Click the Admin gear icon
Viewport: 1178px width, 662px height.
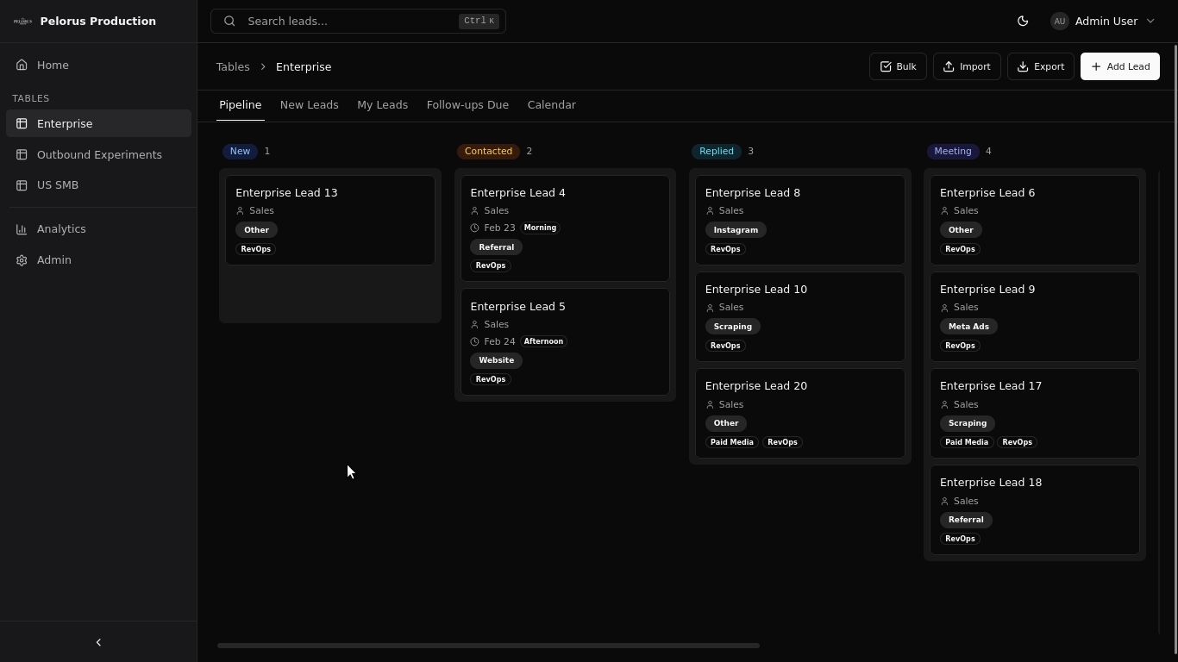point(22,259)
